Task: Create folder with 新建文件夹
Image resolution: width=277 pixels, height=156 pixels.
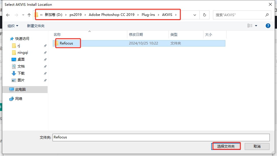Action: [x=36, y=26]
